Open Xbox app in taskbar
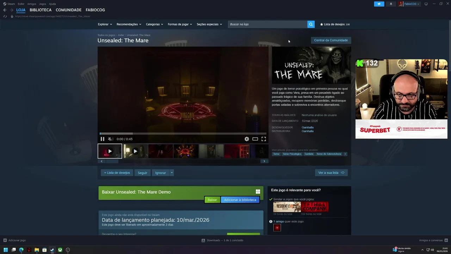Viewport: 451px width, 254px height. (60, 250)
